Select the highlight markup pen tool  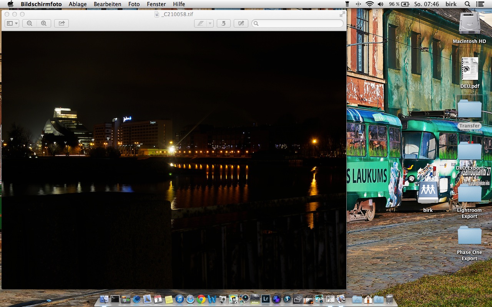click(x=200, y=23)
